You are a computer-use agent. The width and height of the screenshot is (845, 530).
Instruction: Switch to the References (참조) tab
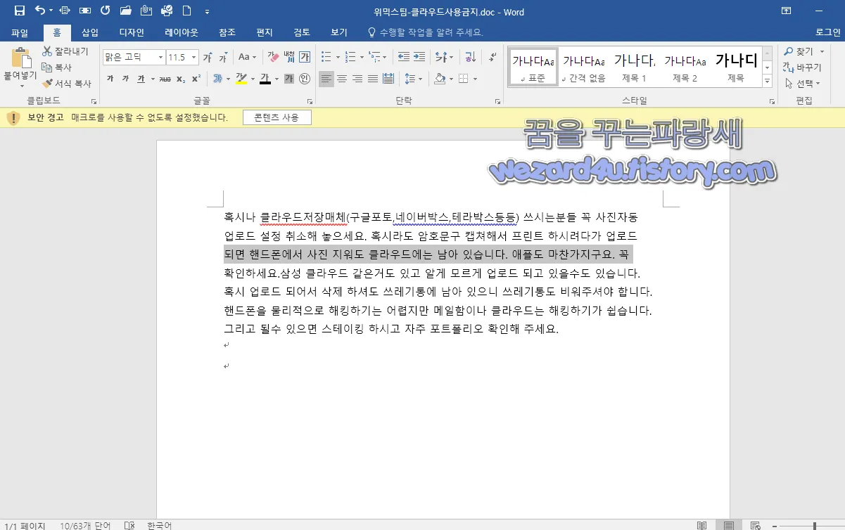pyautogui.click(x=227, y=32)
